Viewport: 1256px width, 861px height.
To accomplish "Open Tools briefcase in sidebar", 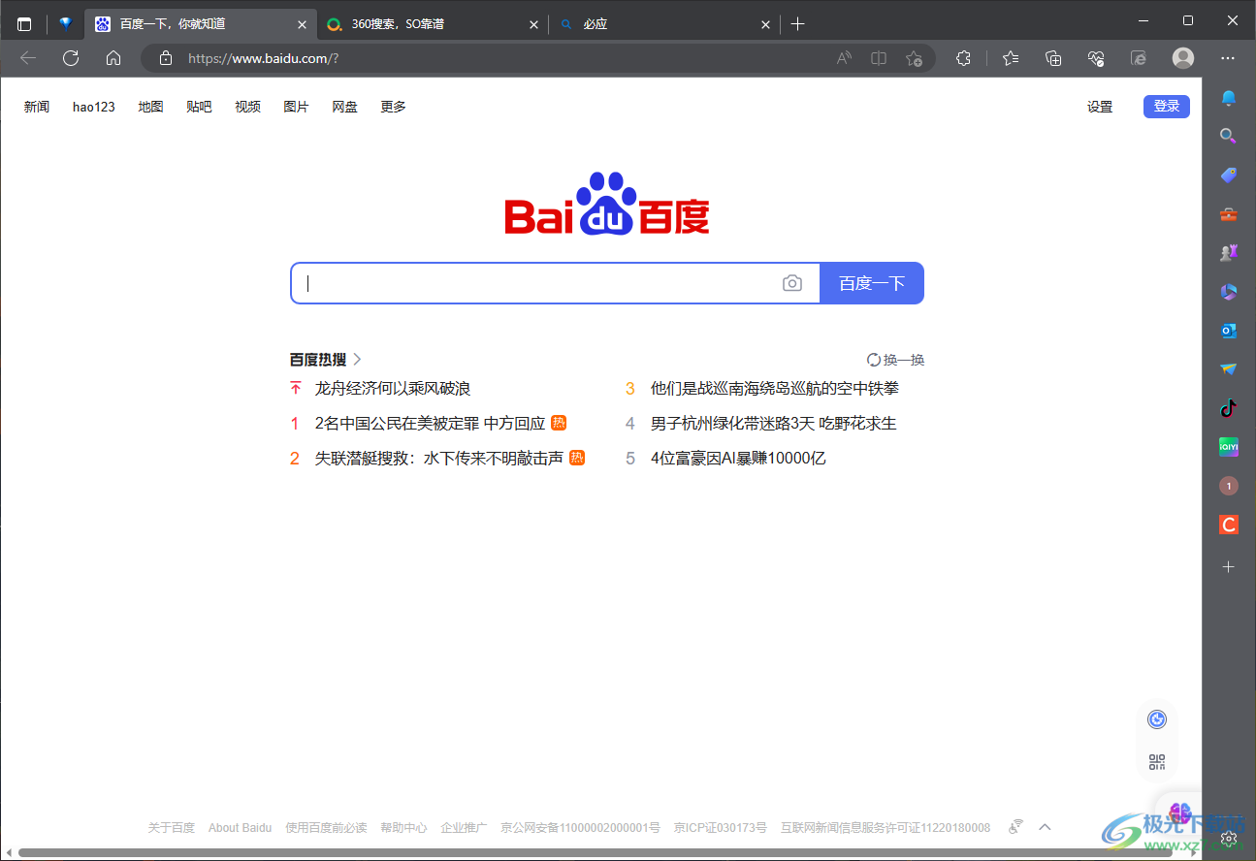I will click(x=1229, y=214).
